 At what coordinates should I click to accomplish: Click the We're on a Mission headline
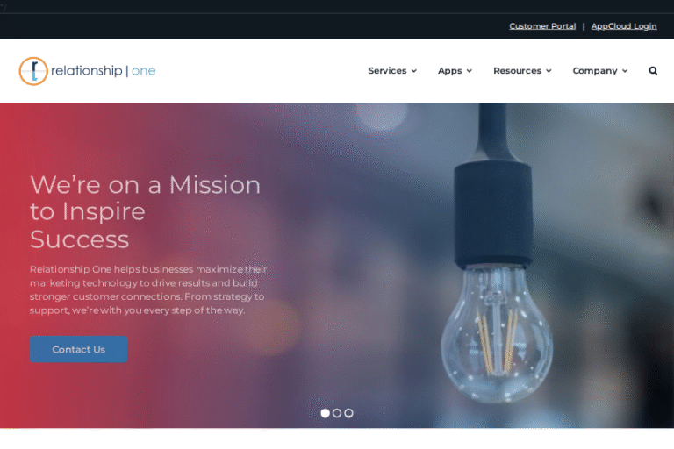[146, 212]
